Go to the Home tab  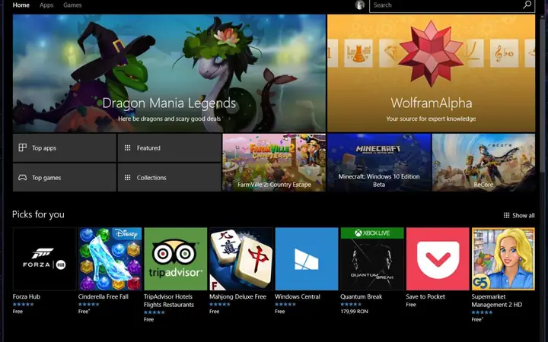click(21, 5)
